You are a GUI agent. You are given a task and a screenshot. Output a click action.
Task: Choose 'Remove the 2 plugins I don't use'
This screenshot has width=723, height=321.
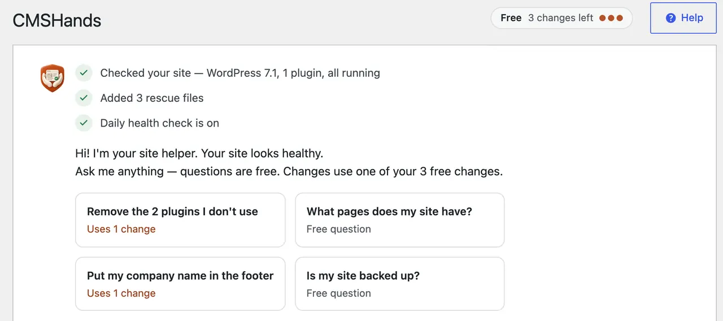point(180,220)
